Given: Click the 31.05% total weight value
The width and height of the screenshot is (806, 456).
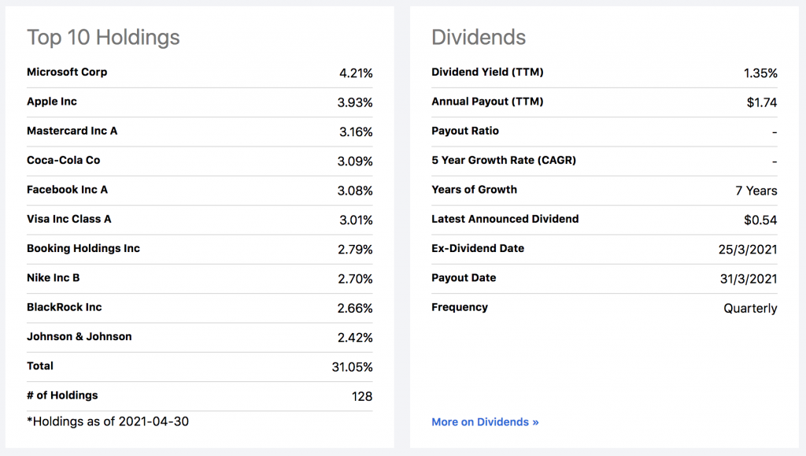Looking at the screenshot, I should point(352,366).
